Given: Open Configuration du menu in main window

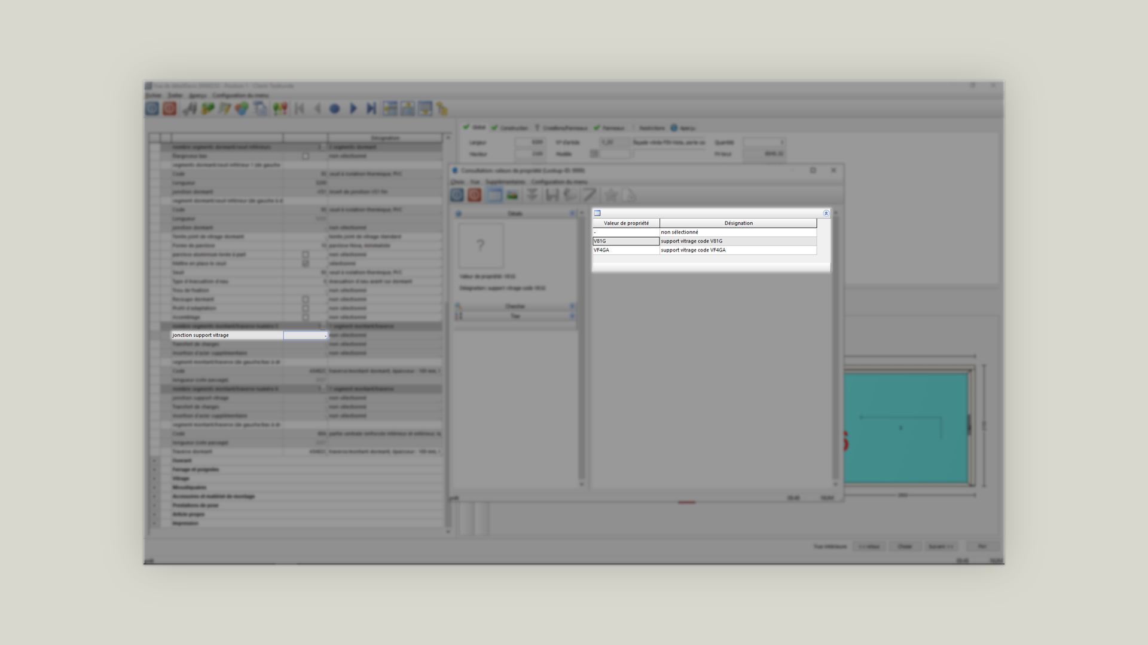Looking at the screenshot, I should coord(241,96).
